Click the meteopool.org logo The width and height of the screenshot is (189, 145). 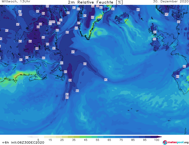(x=175, y=142)
